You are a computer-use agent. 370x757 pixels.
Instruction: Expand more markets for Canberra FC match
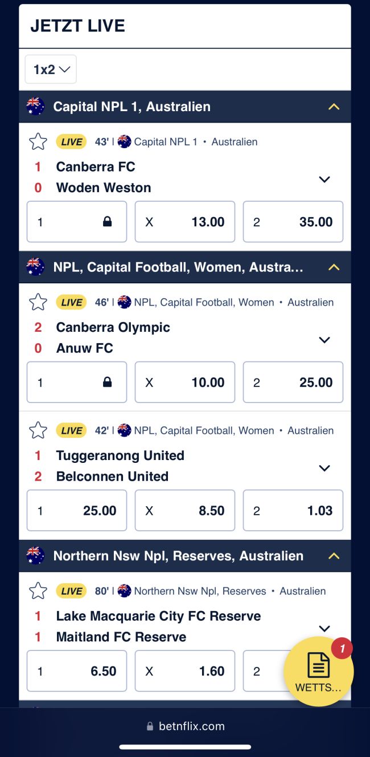[x=324, y=180]
